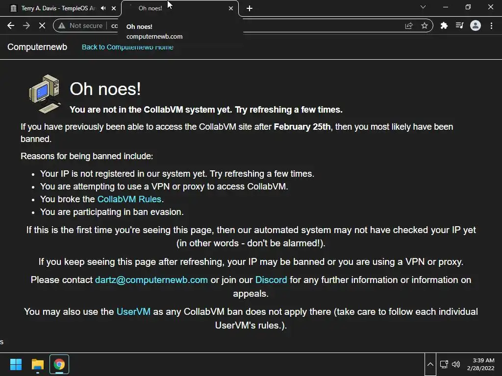Select the Oh noes! tab

[180, 8]
